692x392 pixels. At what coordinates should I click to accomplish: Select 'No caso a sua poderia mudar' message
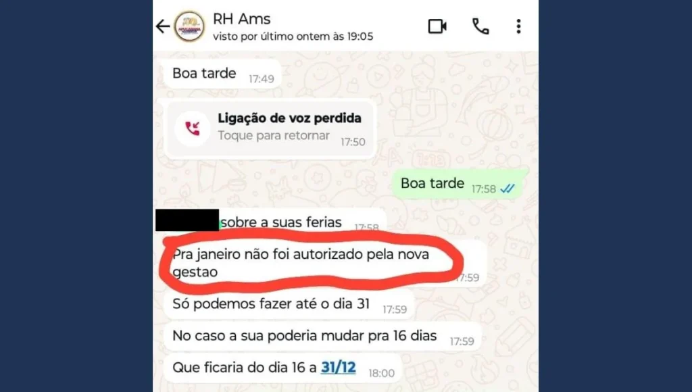pyautogui.click(x=322, y=336)
